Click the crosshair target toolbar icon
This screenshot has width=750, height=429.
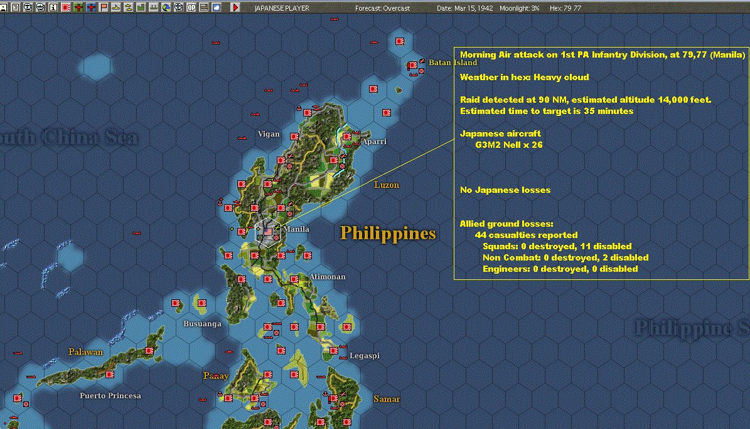178,7
